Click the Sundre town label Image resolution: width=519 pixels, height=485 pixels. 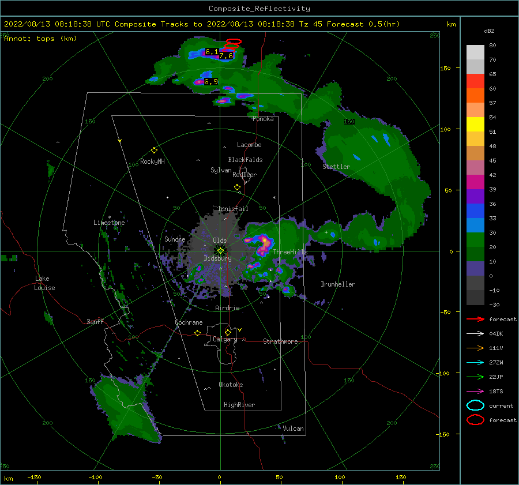click(175, 239)
